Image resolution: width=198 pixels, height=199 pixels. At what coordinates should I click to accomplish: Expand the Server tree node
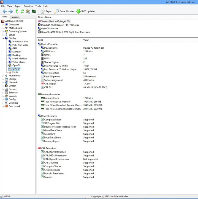[3, 35]
